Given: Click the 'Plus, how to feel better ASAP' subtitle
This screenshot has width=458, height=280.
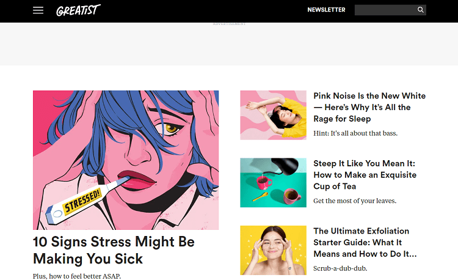Looking at the screenshot, I should (76, 276).
